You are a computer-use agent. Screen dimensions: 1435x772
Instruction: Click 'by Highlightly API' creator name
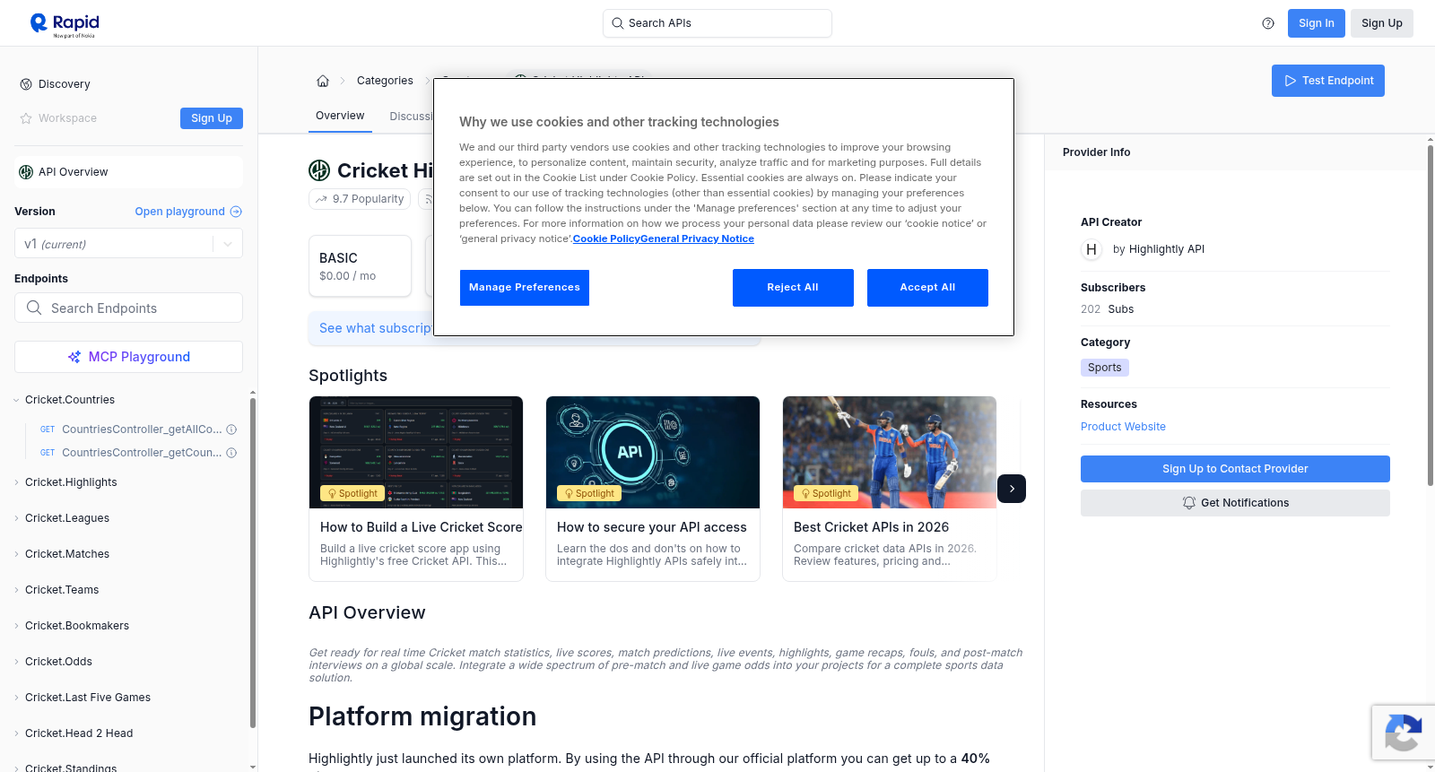coord(1159,249)
